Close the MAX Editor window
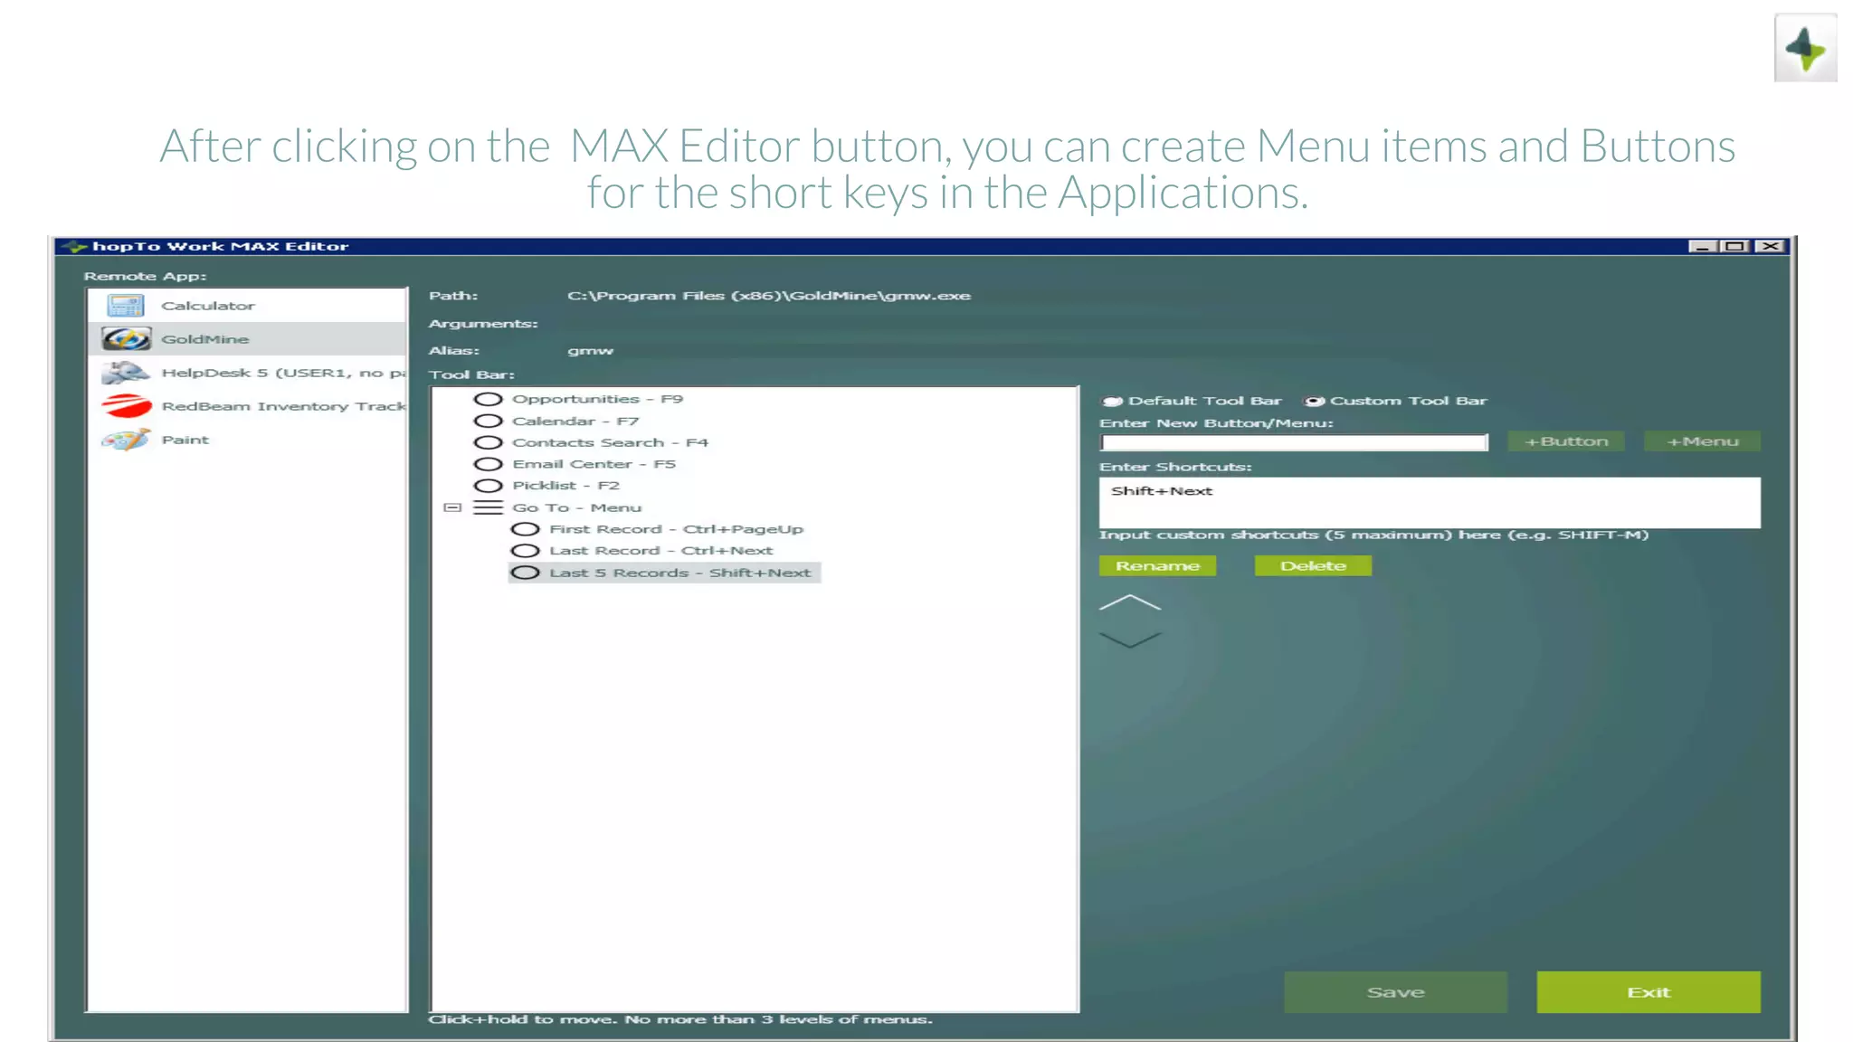 1770,246
